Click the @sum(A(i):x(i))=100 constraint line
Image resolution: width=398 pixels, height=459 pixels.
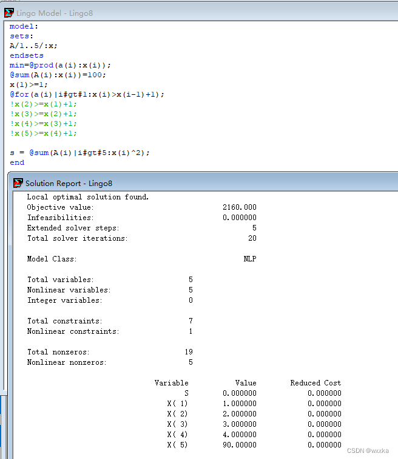pos(58,75)
